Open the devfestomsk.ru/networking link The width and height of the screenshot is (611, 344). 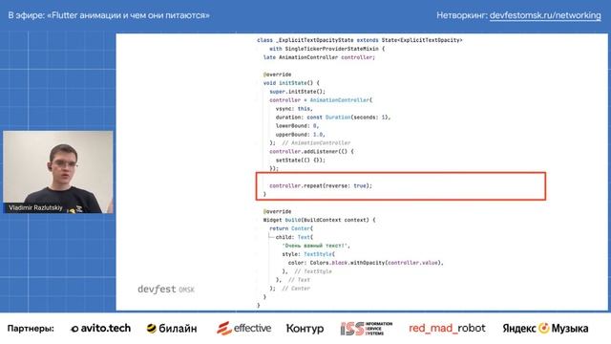click(x=545, y=15)
